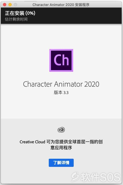Click the greyed-out zoom window button
The height and width of the screenshot is (185, 123).
point(15,5)
